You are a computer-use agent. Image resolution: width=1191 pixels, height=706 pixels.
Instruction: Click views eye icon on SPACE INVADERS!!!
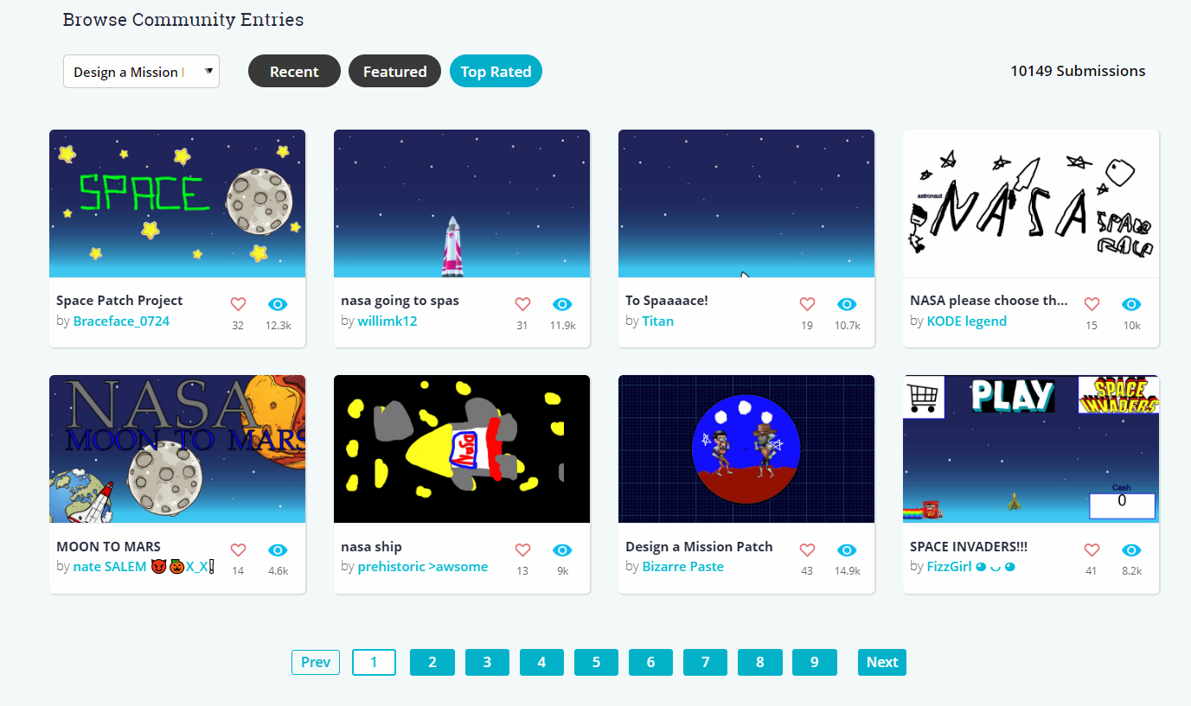pos(1131,550)
